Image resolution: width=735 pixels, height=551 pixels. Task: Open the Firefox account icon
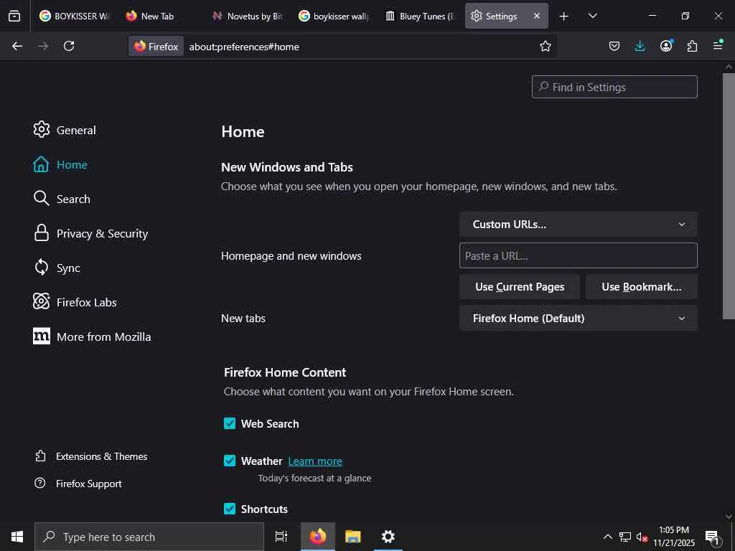pyautogui.click(x=666, y=46)
